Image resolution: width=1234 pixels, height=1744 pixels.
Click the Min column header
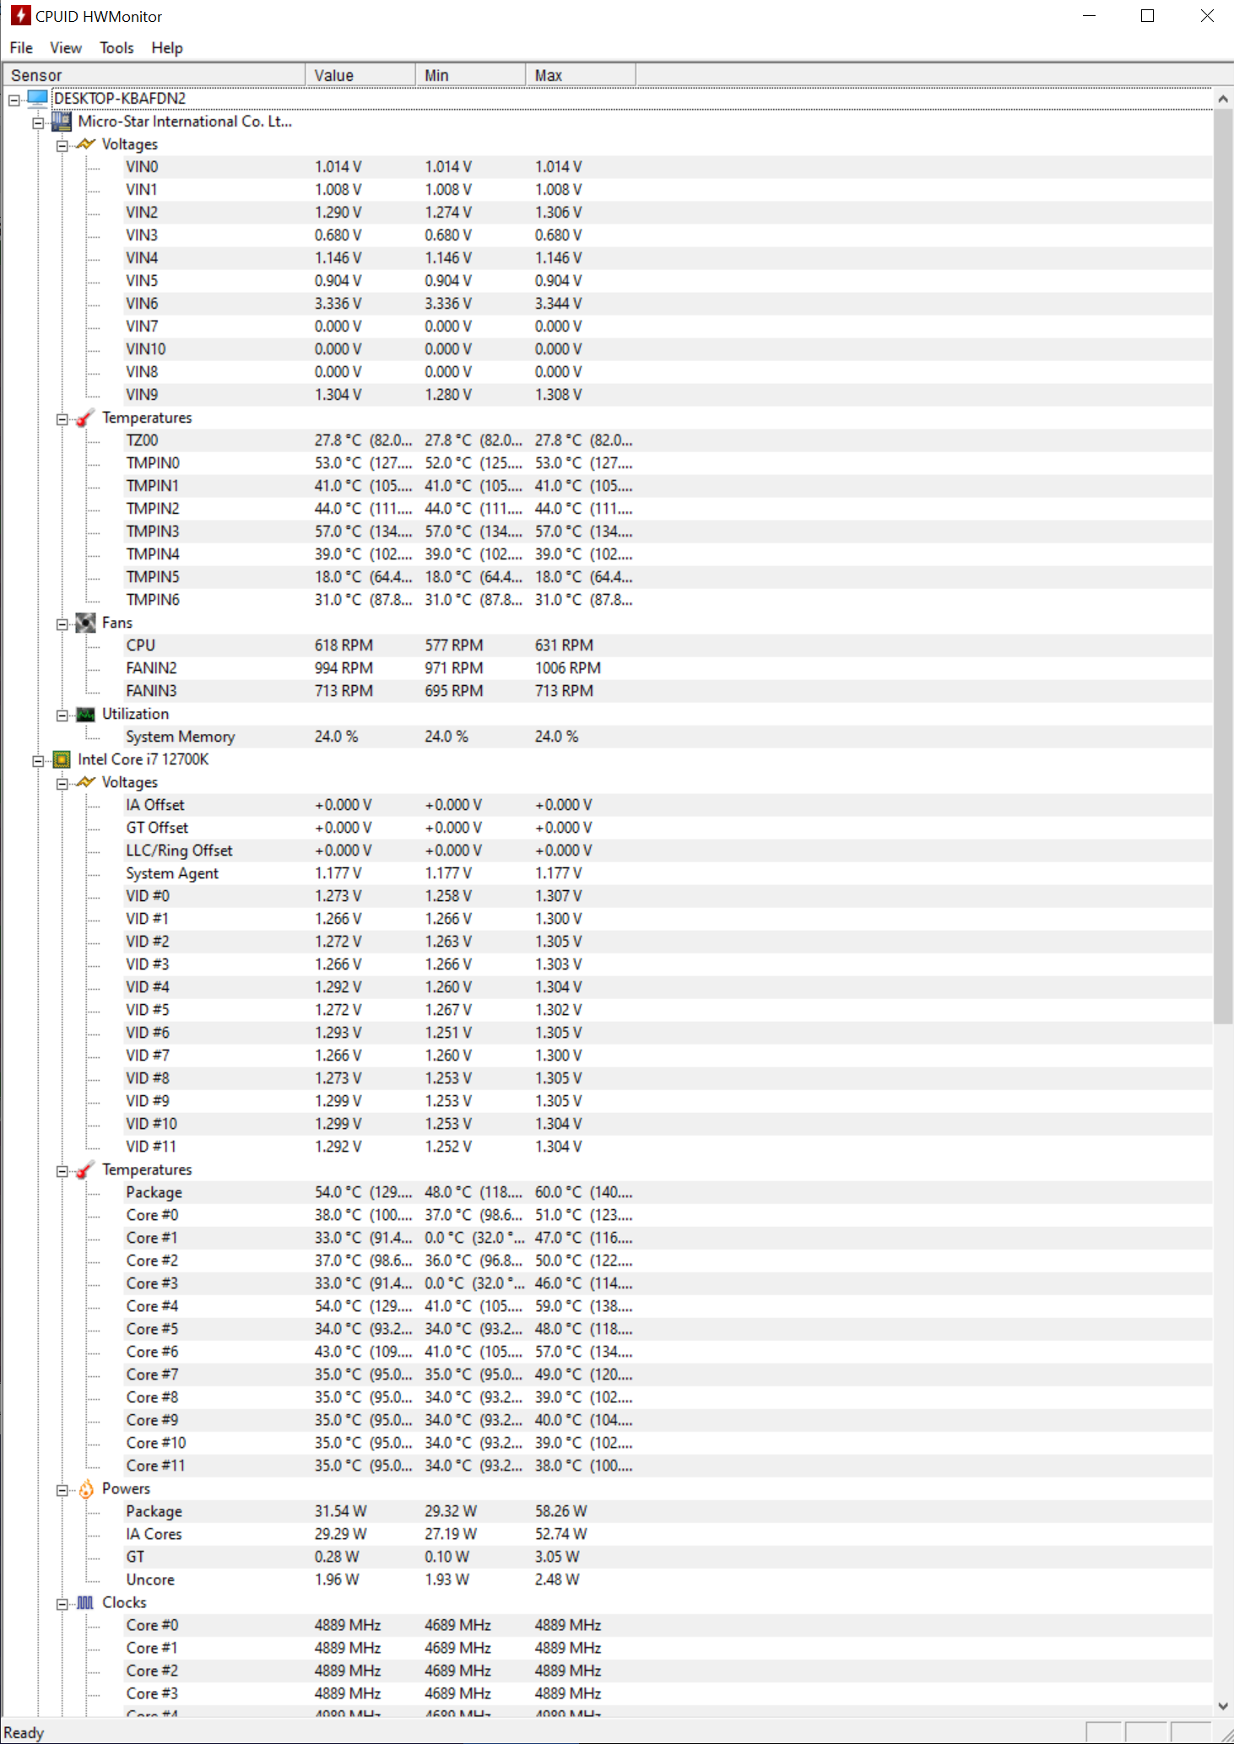click(x=470, y=75)
